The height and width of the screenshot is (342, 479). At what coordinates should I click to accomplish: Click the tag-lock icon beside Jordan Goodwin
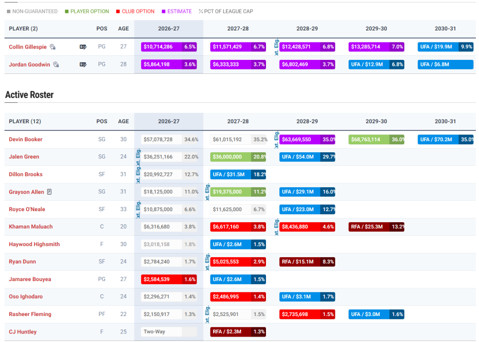click(x=56, y=64)
